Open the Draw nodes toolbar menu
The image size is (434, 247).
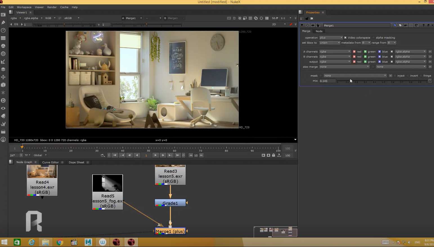pos(3,22)
